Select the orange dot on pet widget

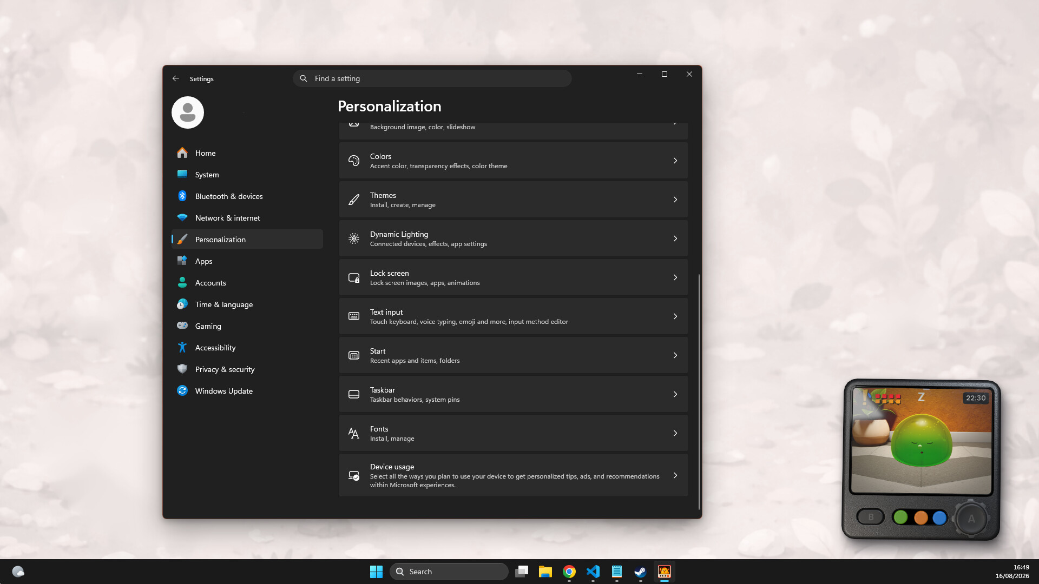[x=920, y=517]
